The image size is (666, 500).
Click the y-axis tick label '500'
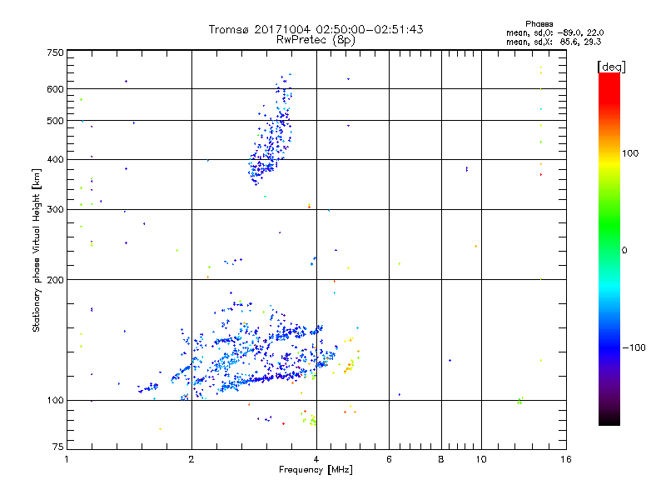pos(56,121)
